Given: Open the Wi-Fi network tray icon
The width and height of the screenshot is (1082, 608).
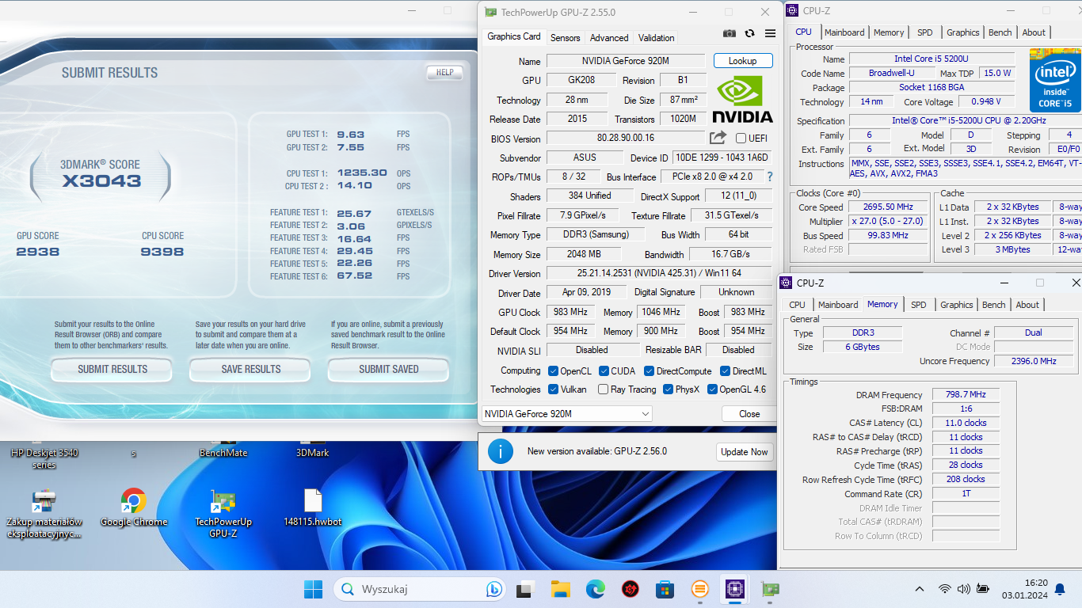Looking at the screenshot, I should point(944,589).
